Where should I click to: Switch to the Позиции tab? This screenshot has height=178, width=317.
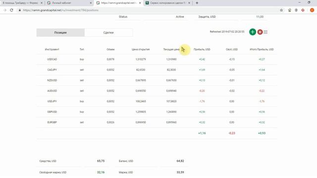pos(60,33)
